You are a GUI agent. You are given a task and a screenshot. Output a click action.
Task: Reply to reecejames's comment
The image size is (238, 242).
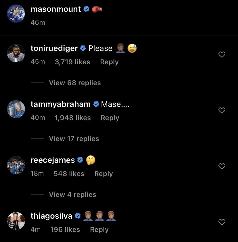point(103,174)
